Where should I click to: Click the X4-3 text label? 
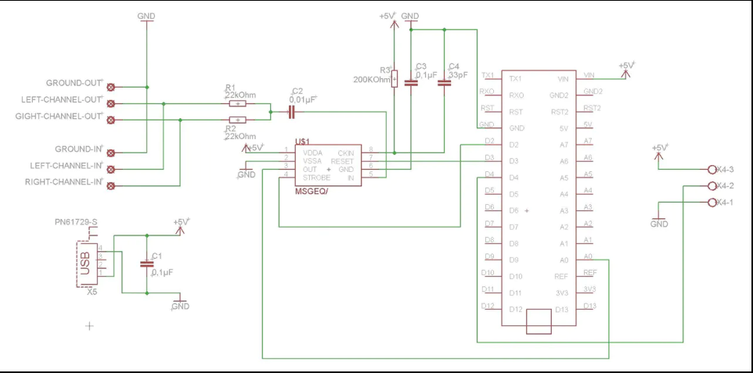coord(725,170)
